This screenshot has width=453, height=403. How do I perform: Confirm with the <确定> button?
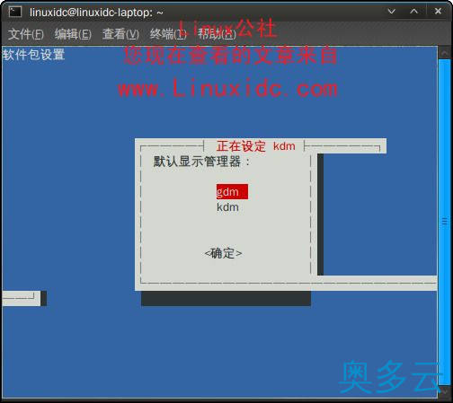click(x=223, y=253)
